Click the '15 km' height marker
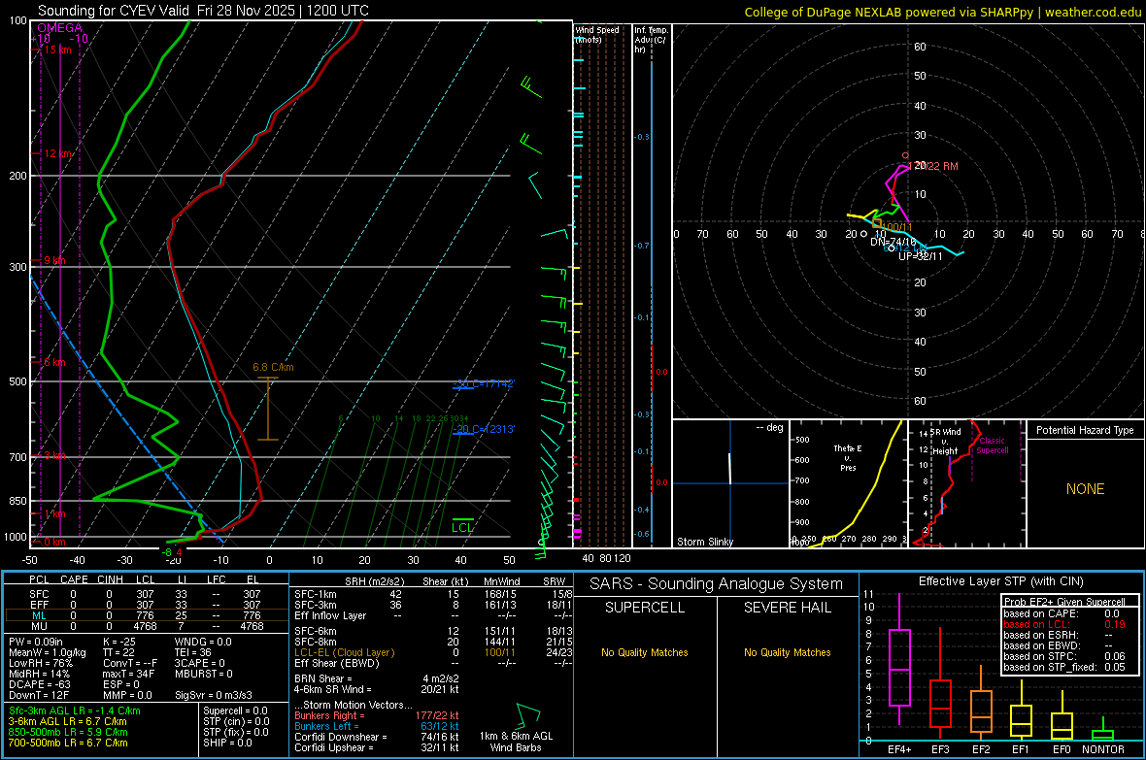Viewport: 1146px width, 760px height. point(58,50)
